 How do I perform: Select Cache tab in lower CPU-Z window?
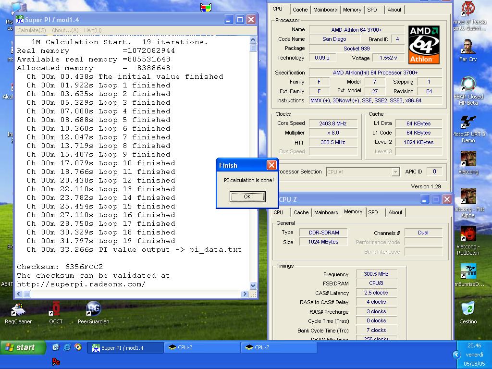click(301, 212)
